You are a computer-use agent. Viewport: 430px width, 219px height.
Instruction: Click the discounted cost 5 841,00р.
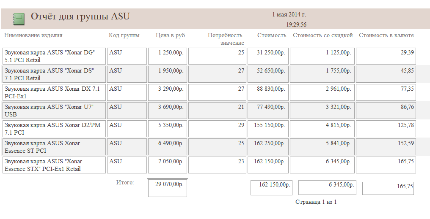[x=322, y=147]
